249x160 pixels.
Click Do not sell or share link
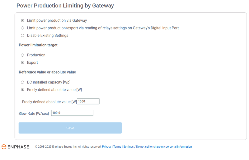(x=164, y=147)
